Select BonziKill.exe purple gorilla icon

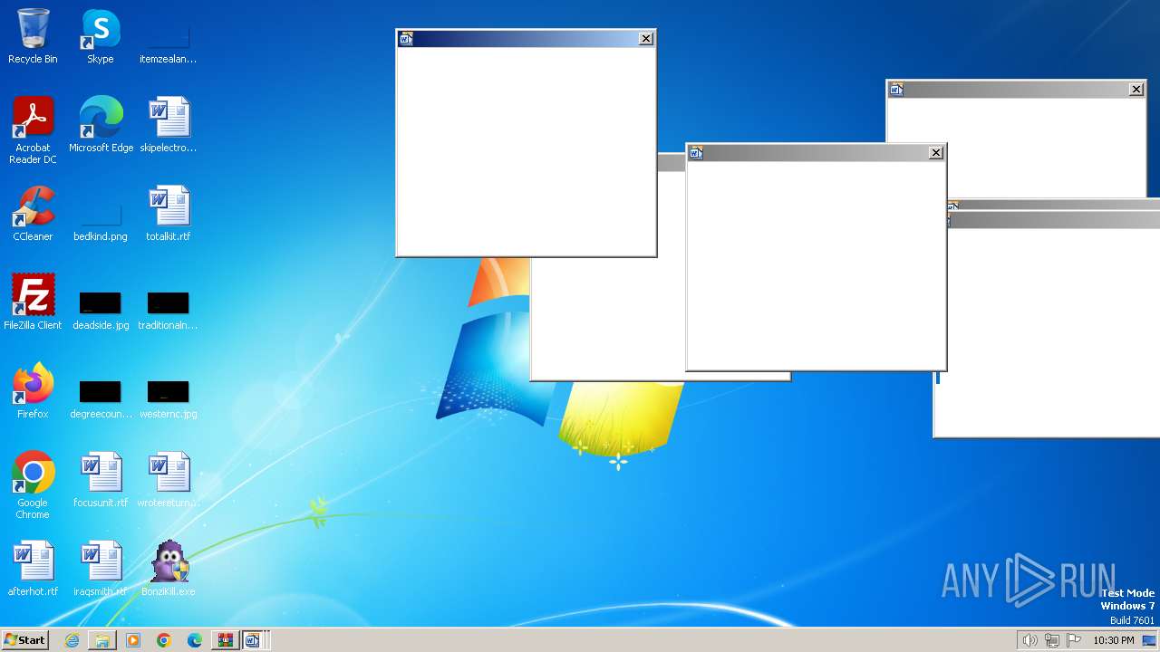(x=168, y=569)
